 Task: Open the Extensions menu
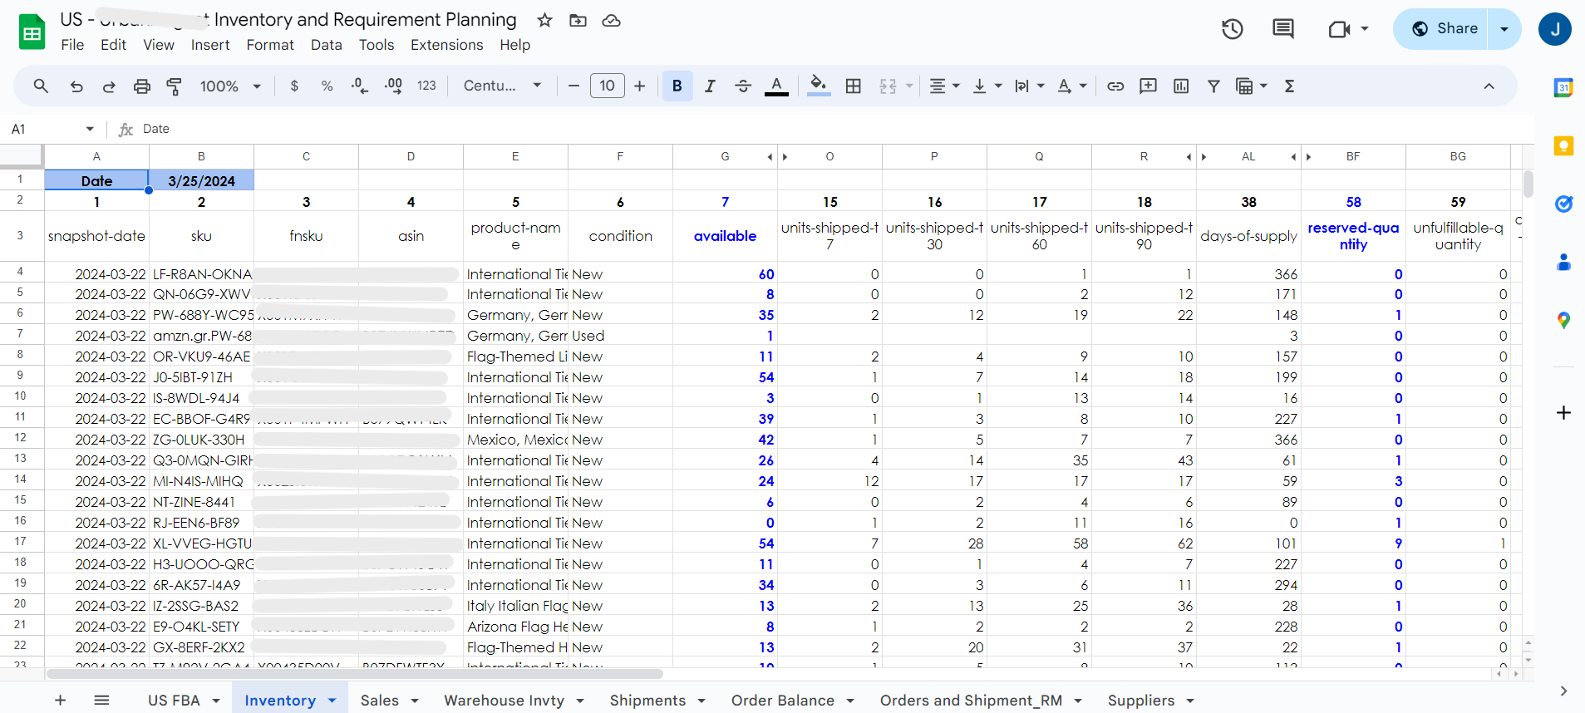pyautogui.click(x=446, y=45)
